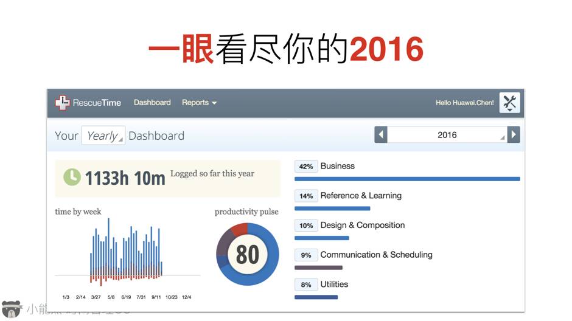Screen dimensions: 572x321
Task: Click the green clock icon
Action: tap(72, 177)
